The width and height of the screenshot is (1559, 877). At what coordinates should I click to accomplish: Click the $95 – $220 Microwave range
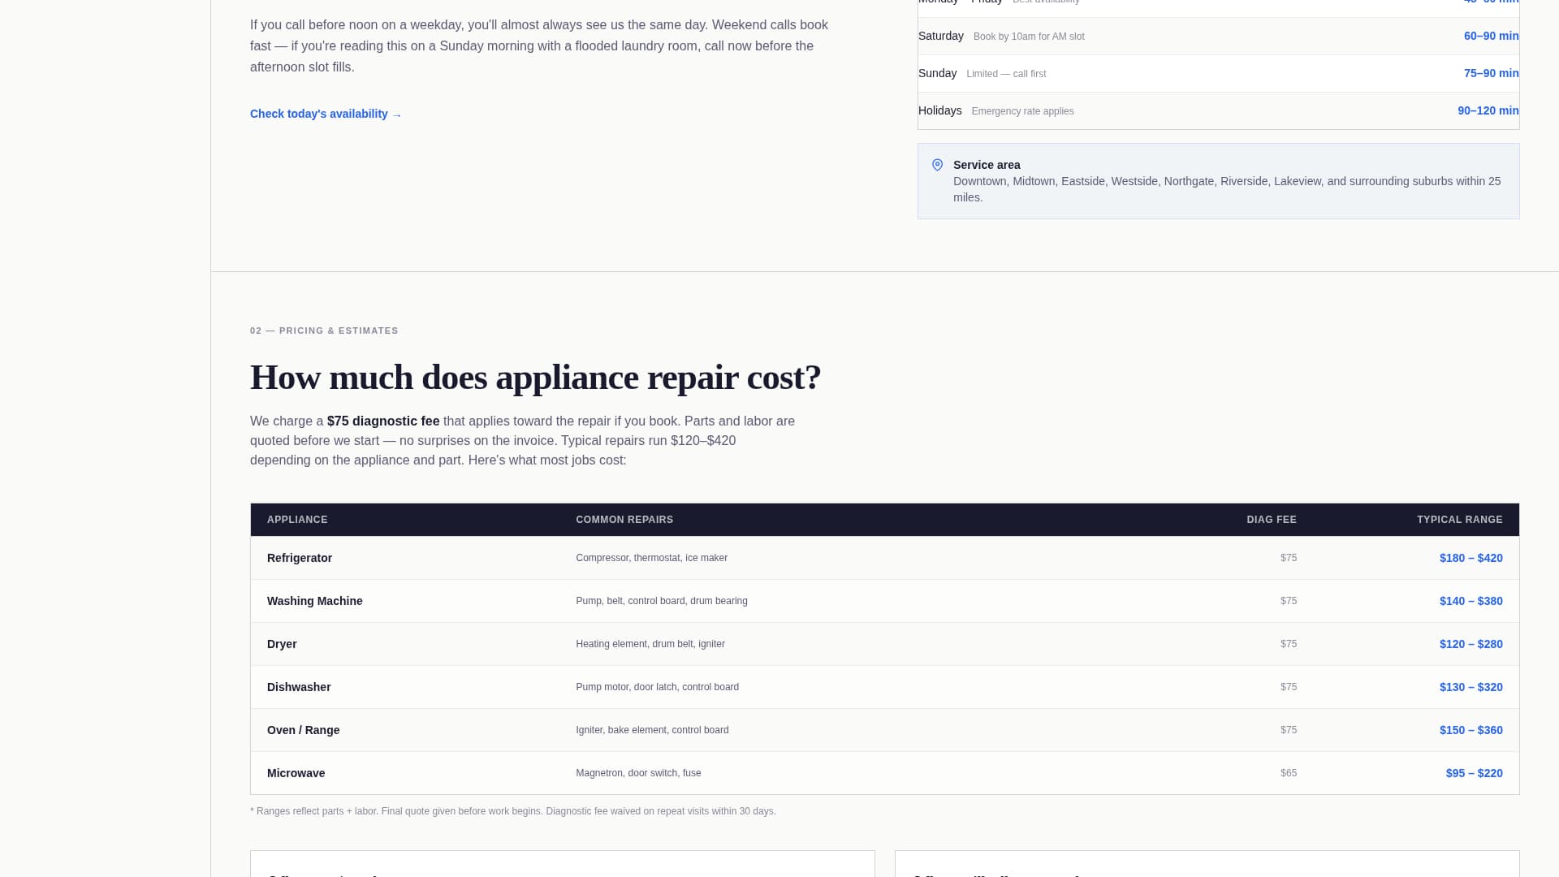(1474, 773)
